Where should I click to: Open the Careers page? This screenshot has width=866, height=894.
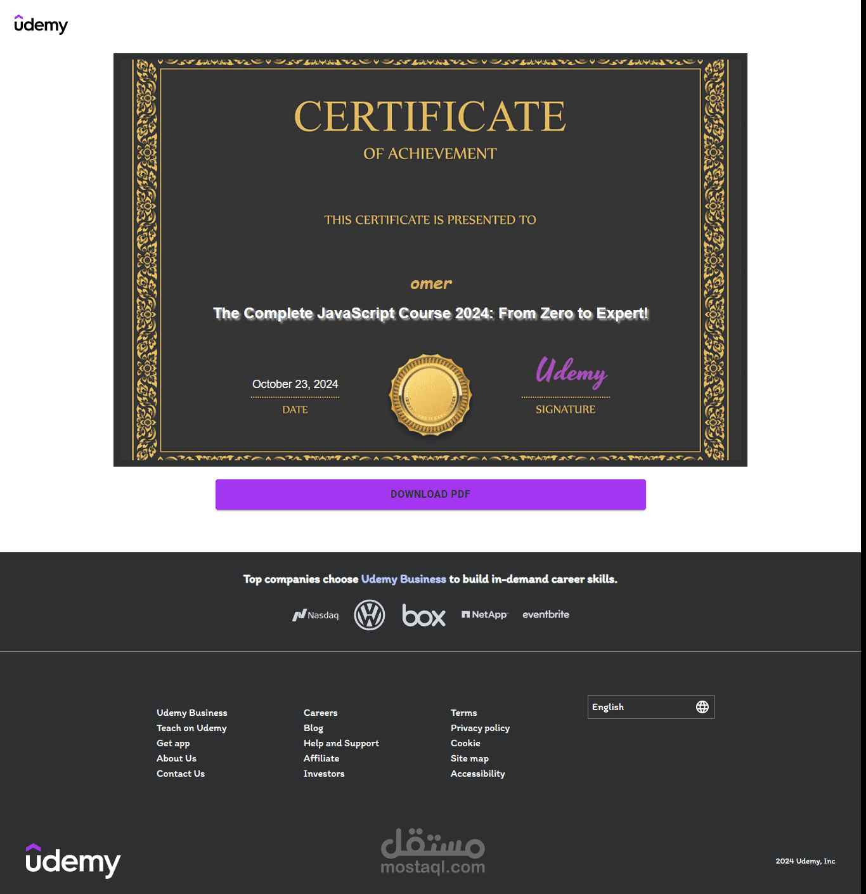321,713
